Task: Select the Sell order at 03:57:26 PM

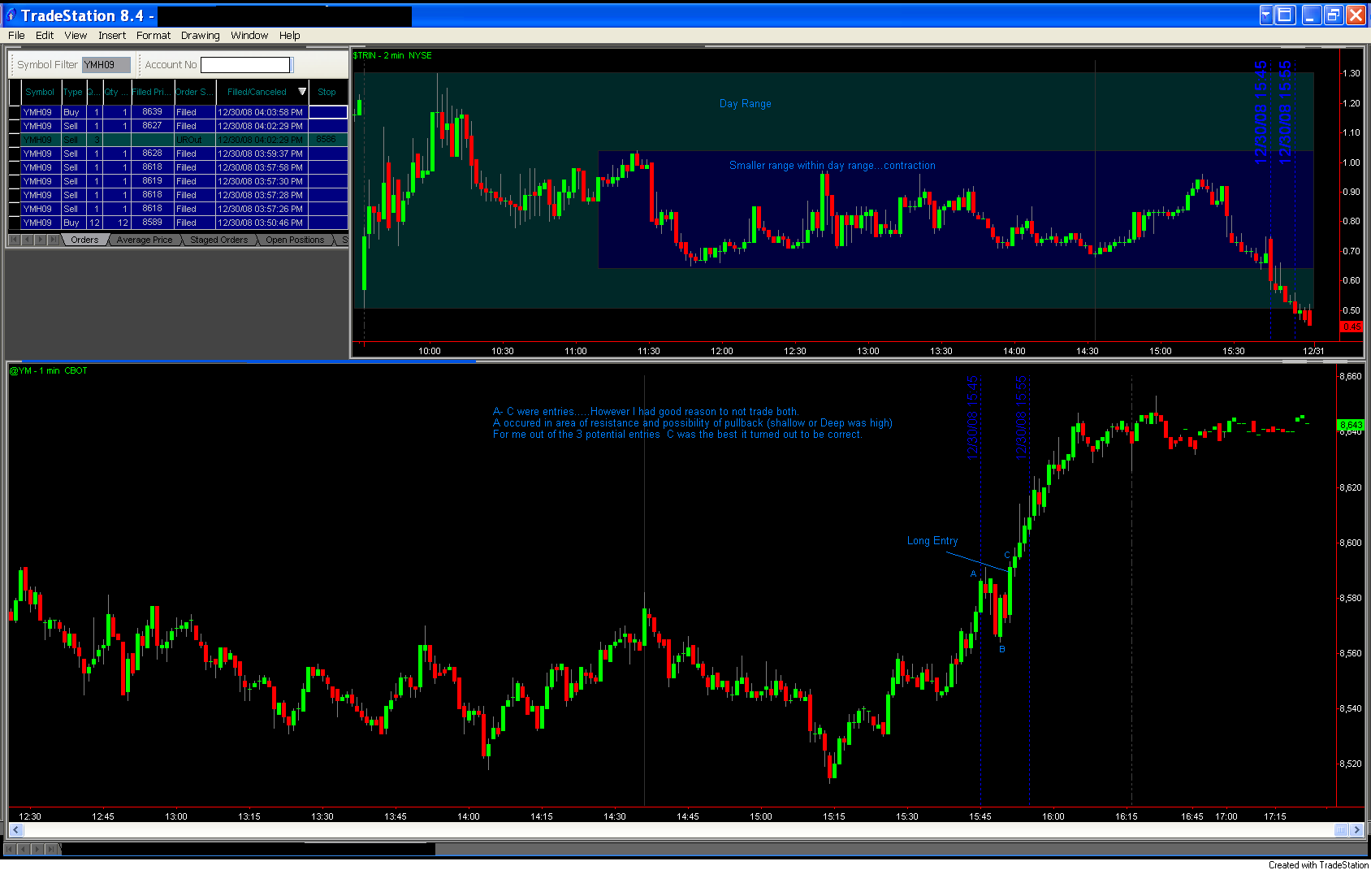Action: tap(184, 209)
